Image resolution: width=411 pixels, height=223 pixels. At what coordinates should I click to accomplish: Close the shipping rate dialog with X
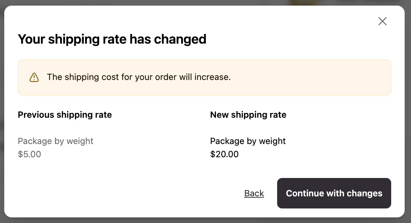pos(382,21)
